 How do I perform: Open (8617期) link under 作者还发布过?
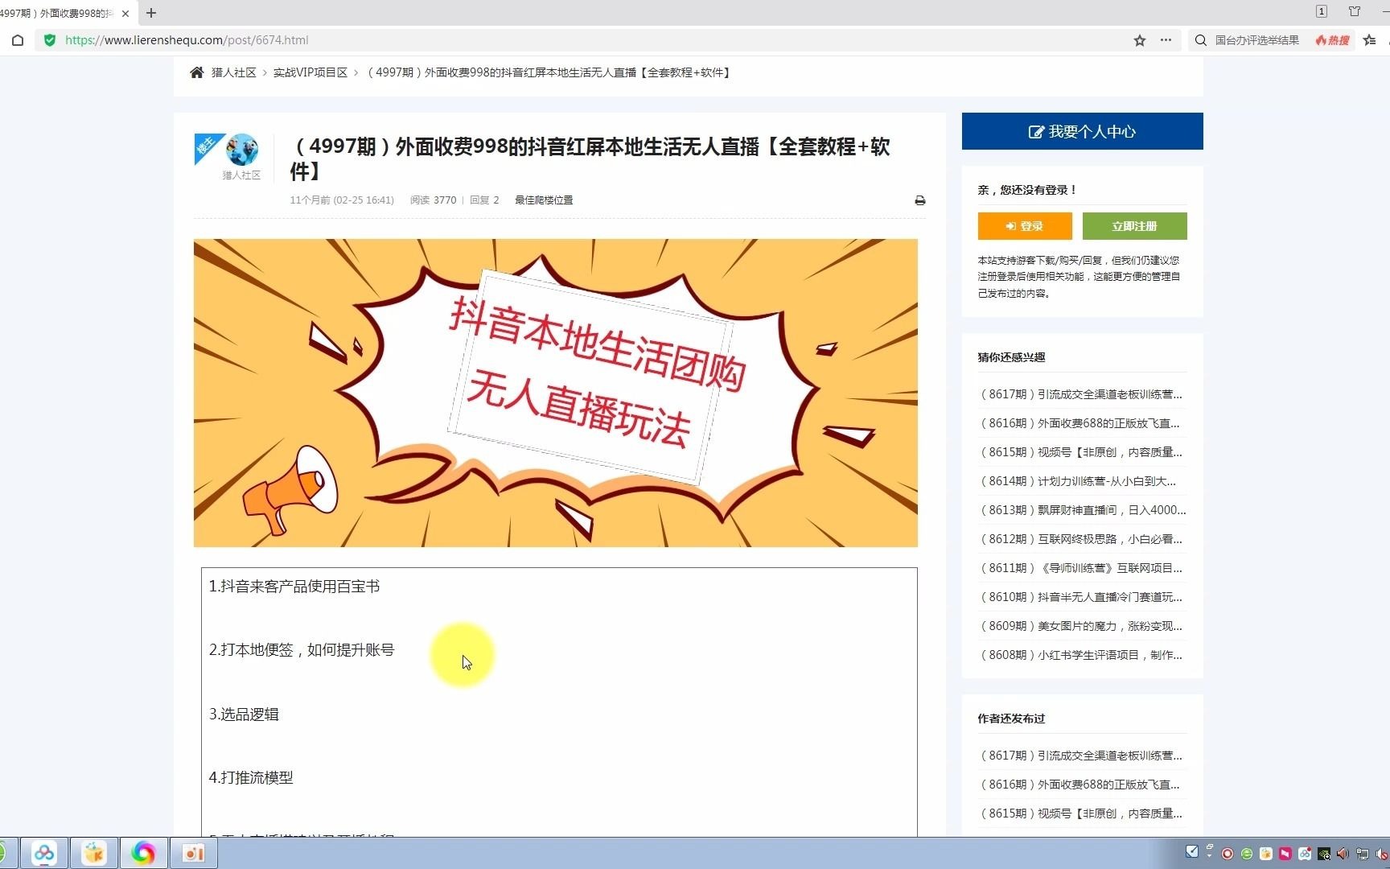coord(1081,756)
